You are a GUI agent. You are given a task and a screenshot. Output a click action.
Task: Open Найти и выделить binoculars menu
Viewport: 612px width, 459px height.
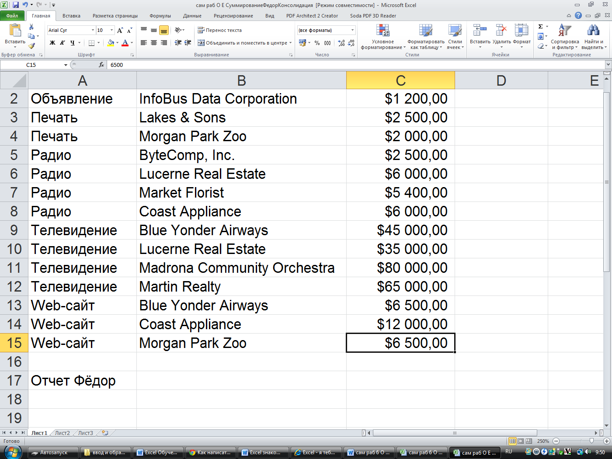coord(594,37)
